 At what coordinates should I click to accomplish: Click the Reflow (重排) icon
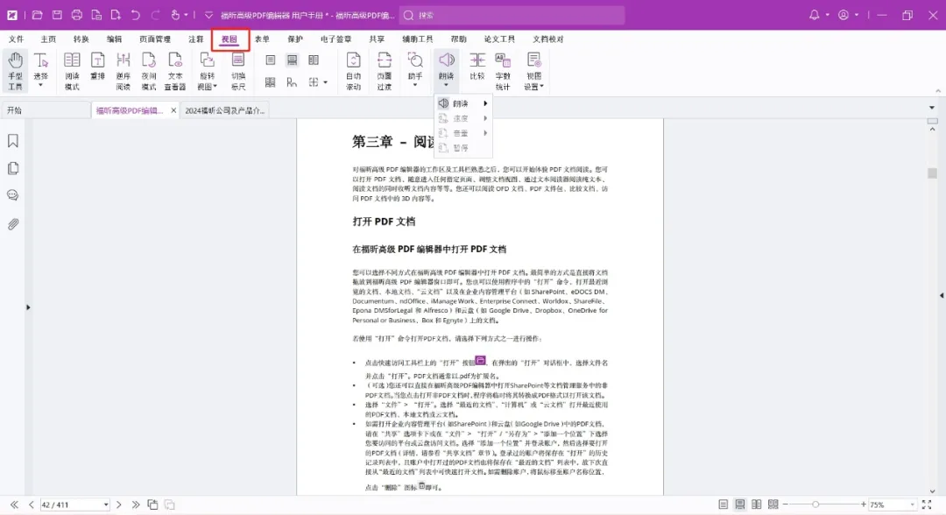click(97, 60)
